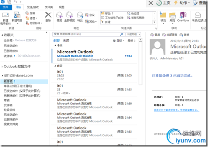Click the New Email (新建电子邮件) icon
Image resolution: width=208 pixels, height=147 pixels.
[x=5, y=18]
